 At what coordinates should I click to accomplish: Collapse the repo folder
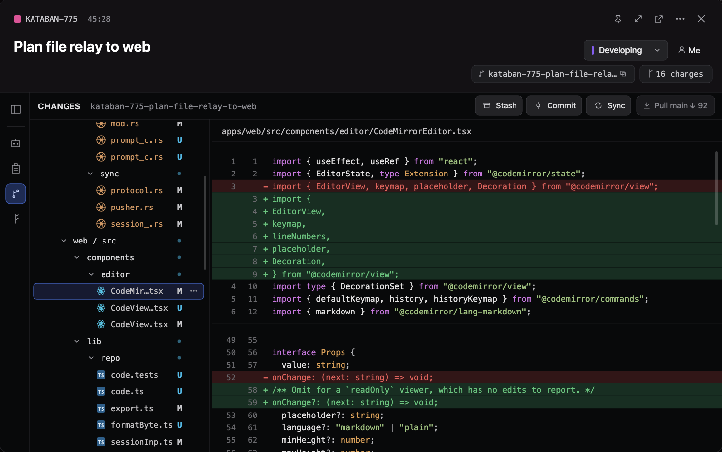(91, 358)
